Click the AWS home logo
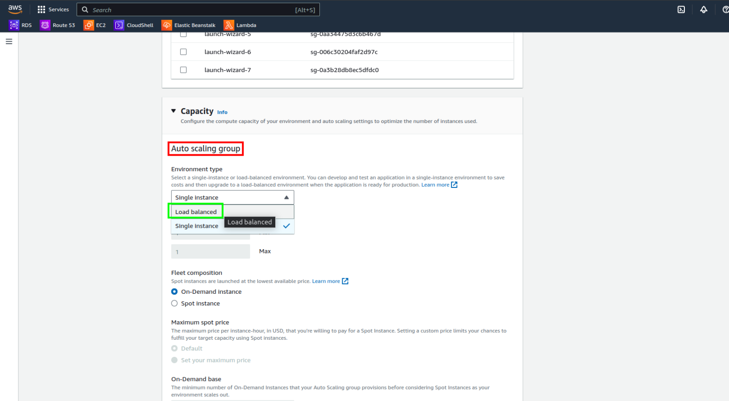The image size is (729, 401). point(15,9)
